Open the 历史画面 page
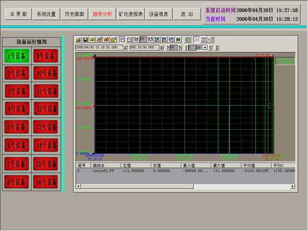This screenshot has width=308, height=231. (75, 14)
